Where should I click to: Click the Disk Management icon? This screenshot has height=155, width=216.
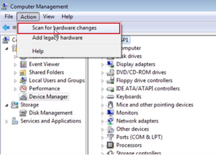tap(23, 113)
